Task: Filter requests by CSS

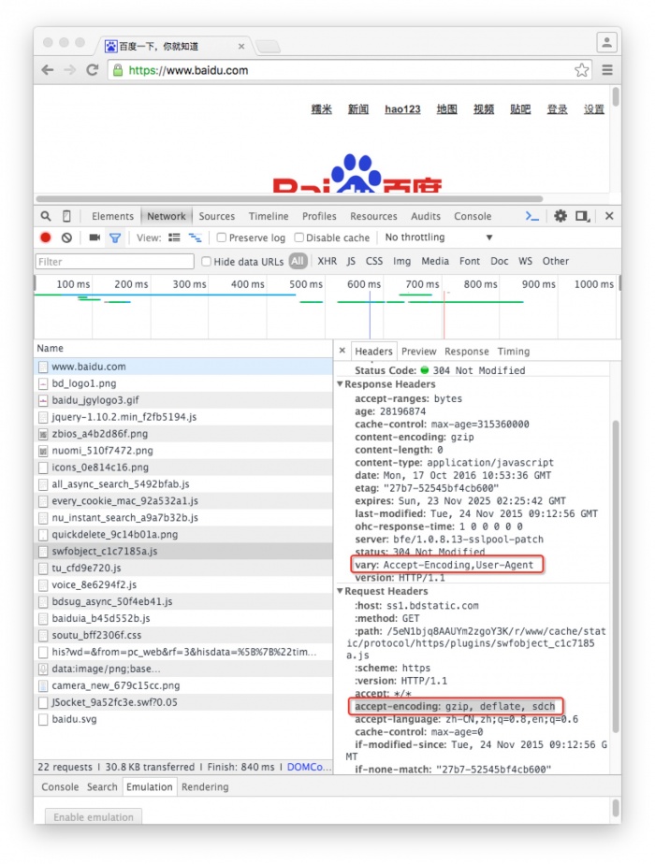Action: pos(373,261)
